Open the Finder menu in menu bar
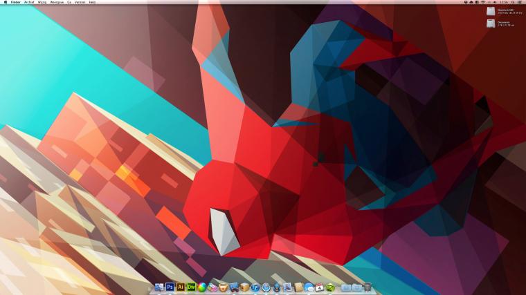Screen dimensions: 526x295 pos(15,2)
